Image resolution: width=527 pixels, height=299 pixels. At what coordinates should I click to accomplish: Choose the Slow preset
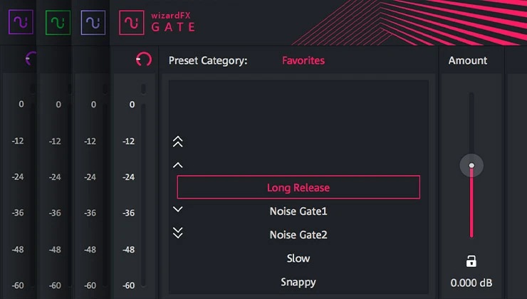pos(298,258)
